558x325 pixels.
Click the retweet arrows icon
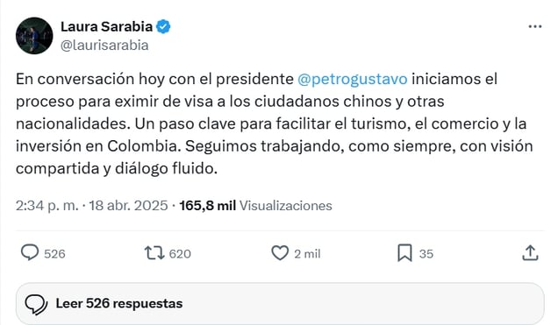(x=154, y=253)
